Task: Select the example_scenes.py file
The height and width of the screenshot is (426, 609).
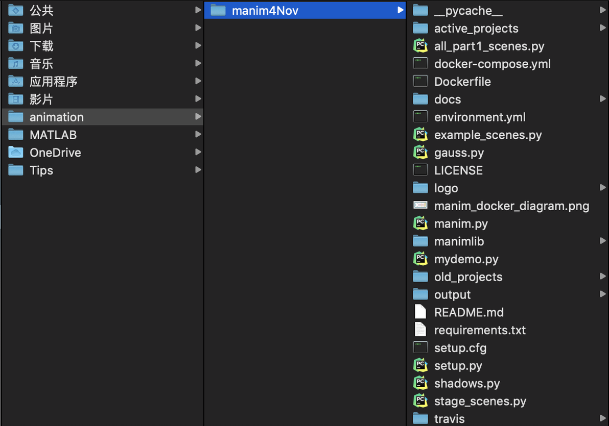Action: tap(487, 135)
